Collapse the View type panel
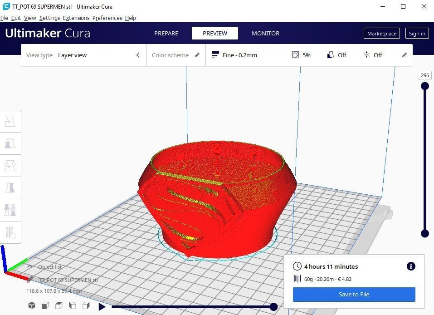 tap(138, 55)
